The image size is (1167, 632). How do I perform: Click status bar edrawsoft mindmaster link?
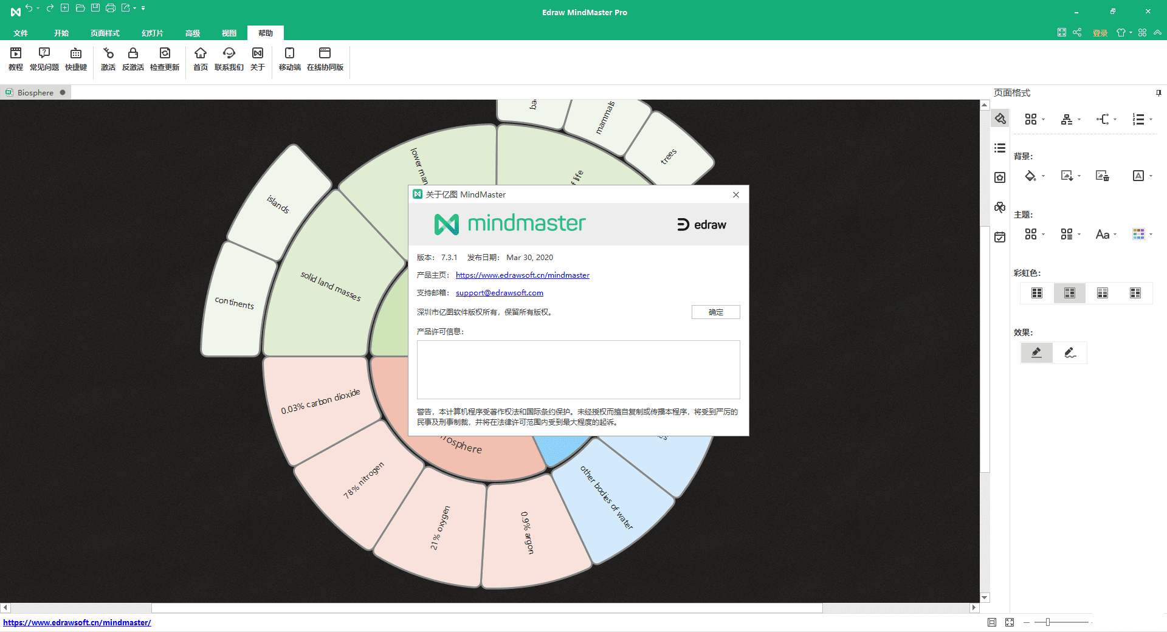coord(77,623)
